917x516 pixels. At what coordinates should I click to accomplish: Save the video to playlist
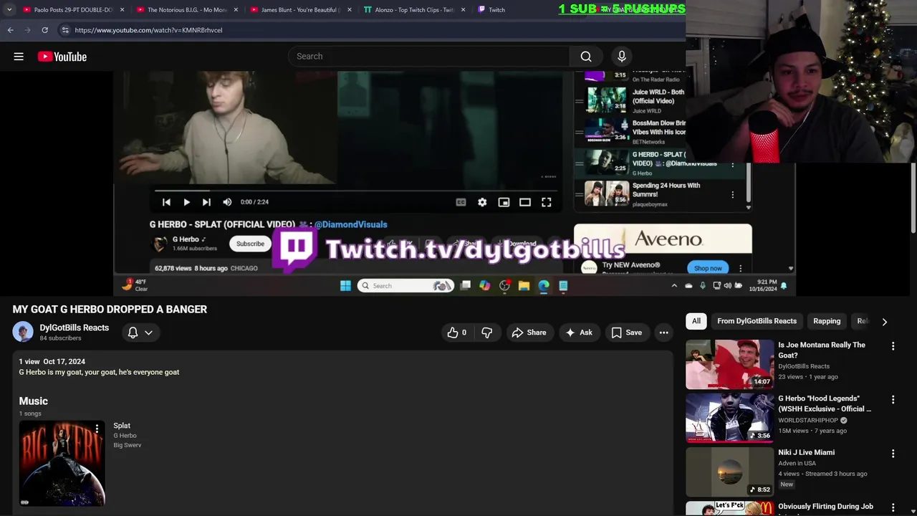point(626,333)
